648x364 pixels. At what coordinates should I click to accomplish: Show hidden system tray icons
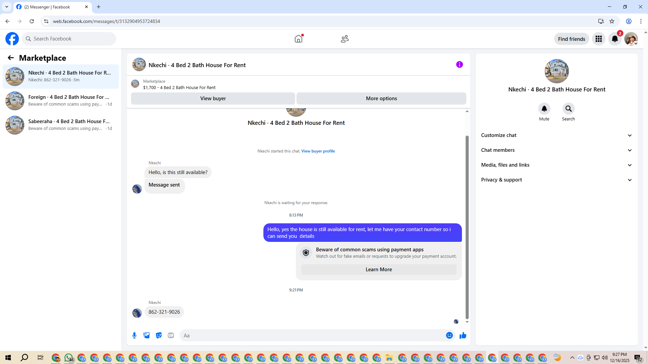click(572, 358)
